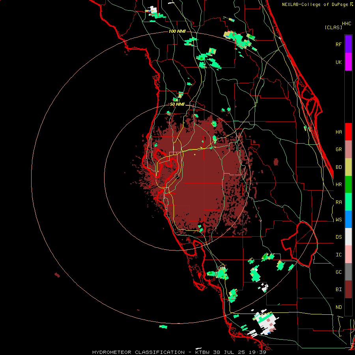Click the white DS legend swatch
The height and width of the screenshot is (355, 355).
tap(348, 237)
